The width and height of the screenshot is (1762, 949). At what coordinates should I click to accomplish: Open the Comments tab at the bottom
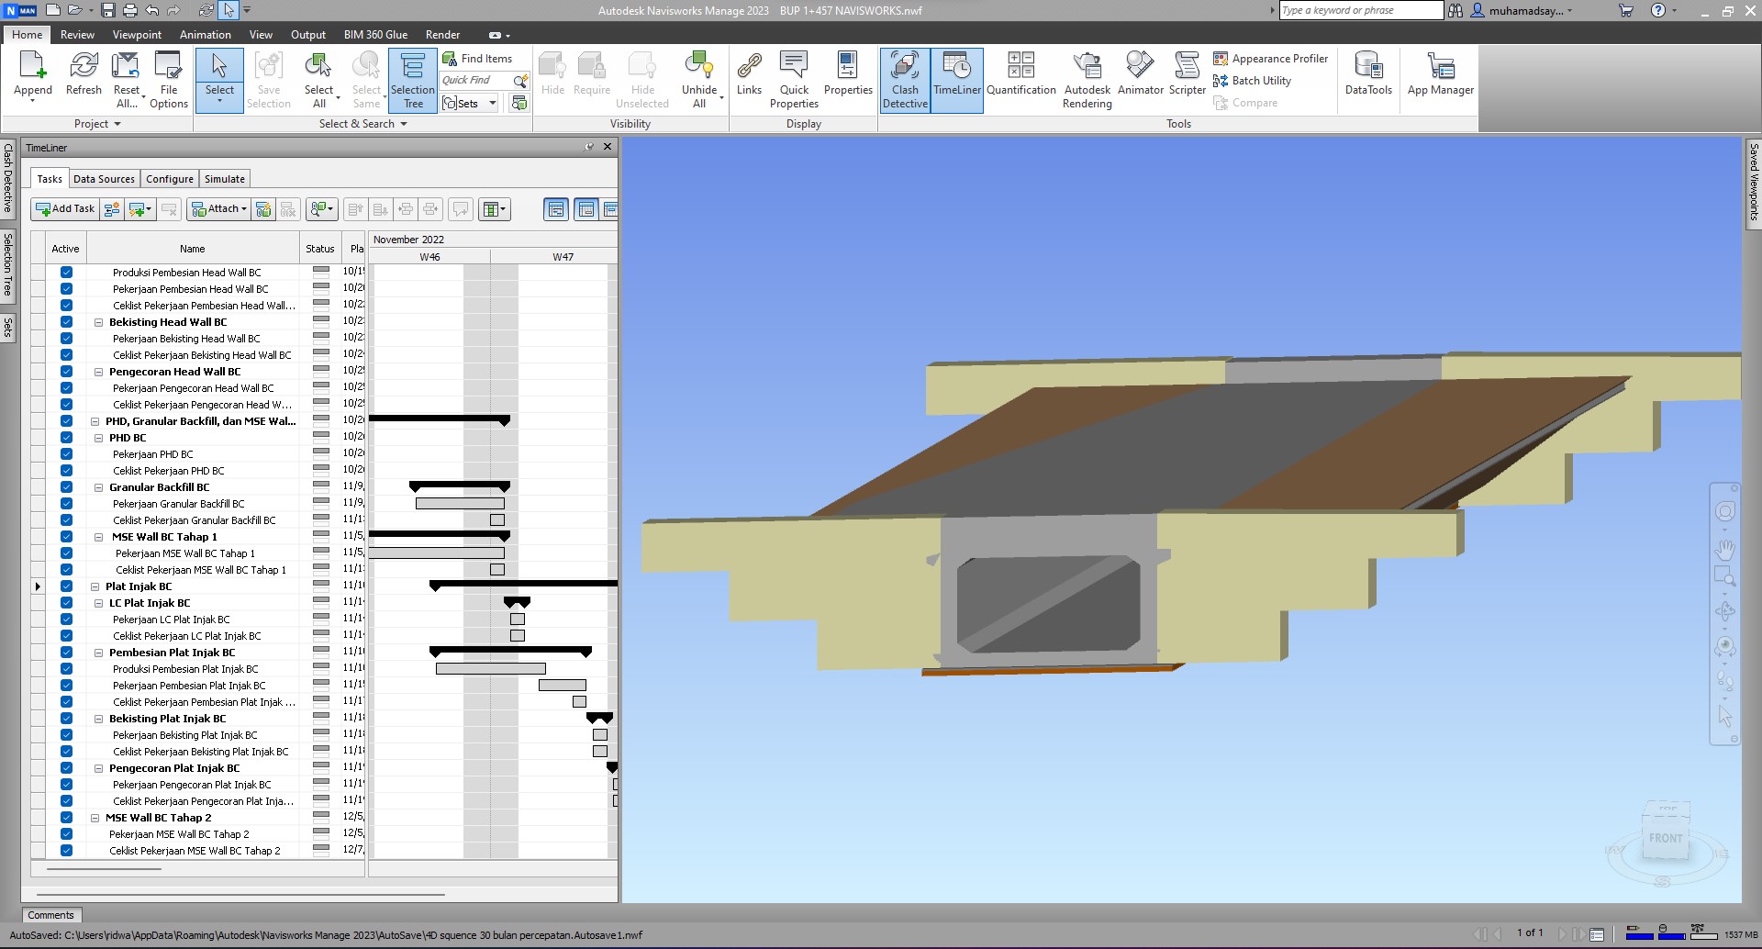(x=50, y=915)
